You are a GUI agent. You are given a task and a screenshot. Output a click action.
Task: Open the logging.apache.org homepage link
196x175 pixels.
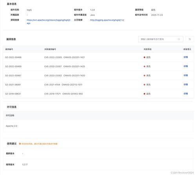(107, 20)
